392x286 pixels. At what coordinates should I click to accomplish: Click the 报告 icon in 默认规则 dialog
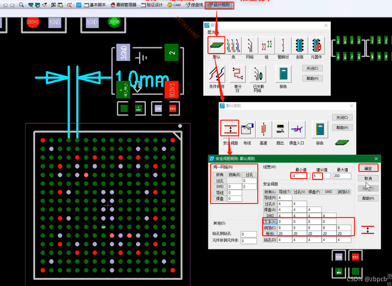pyautogui.click(x=319, y=130)
